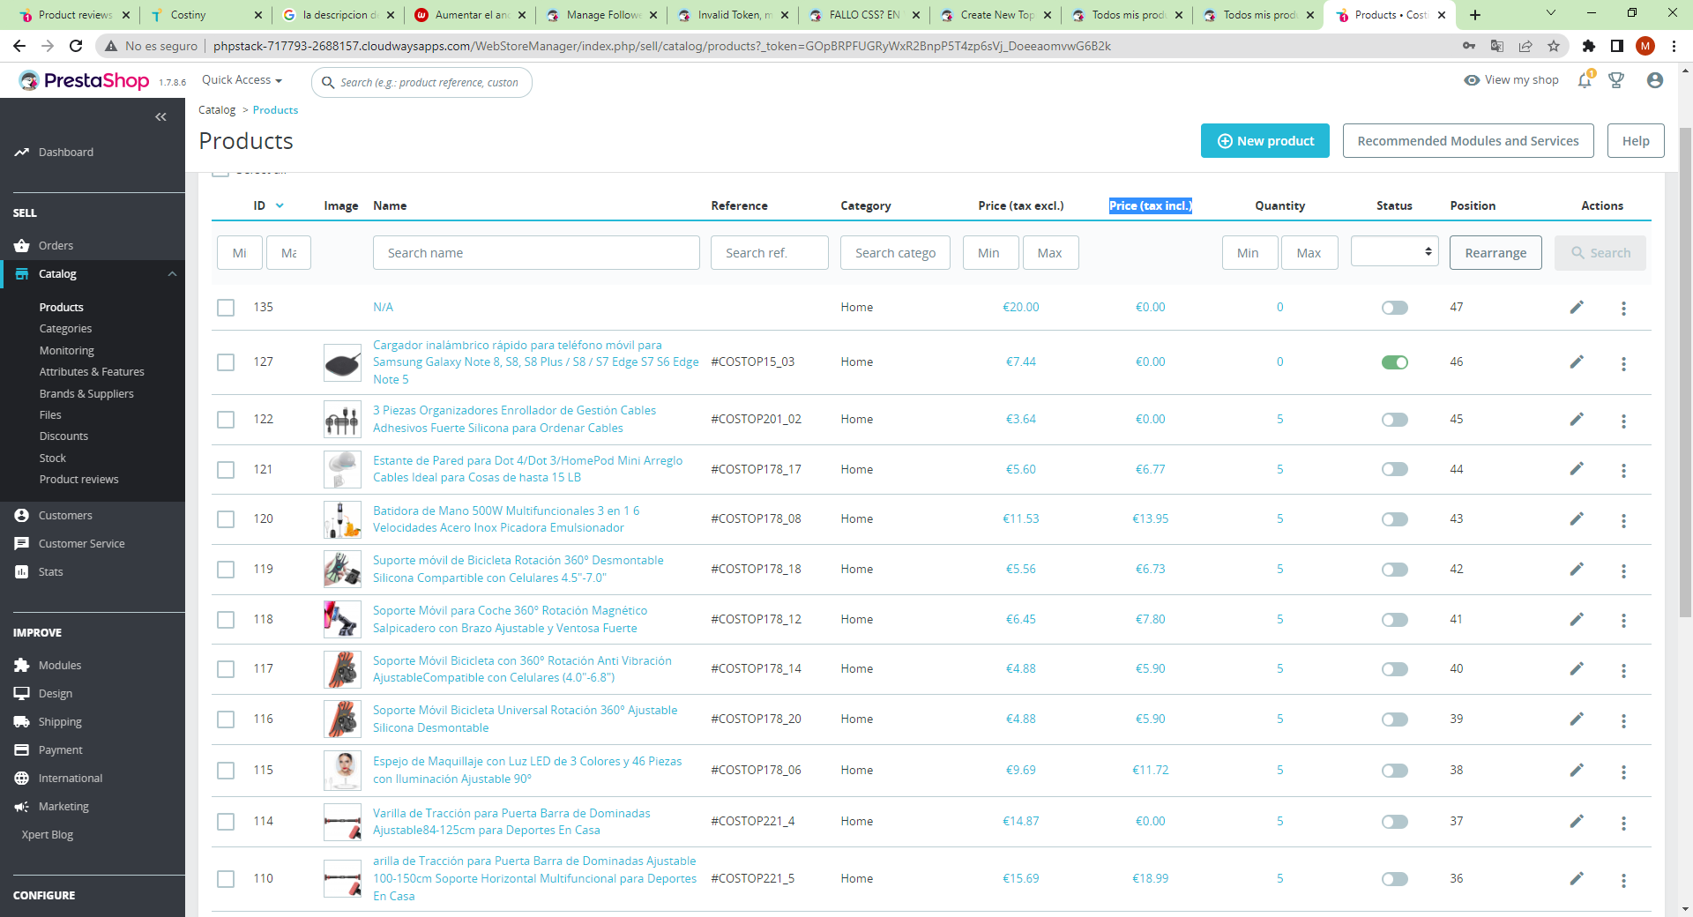Bookmark this page with the star icon
The image size is (1693, 917).
(x=1554, y=46)
